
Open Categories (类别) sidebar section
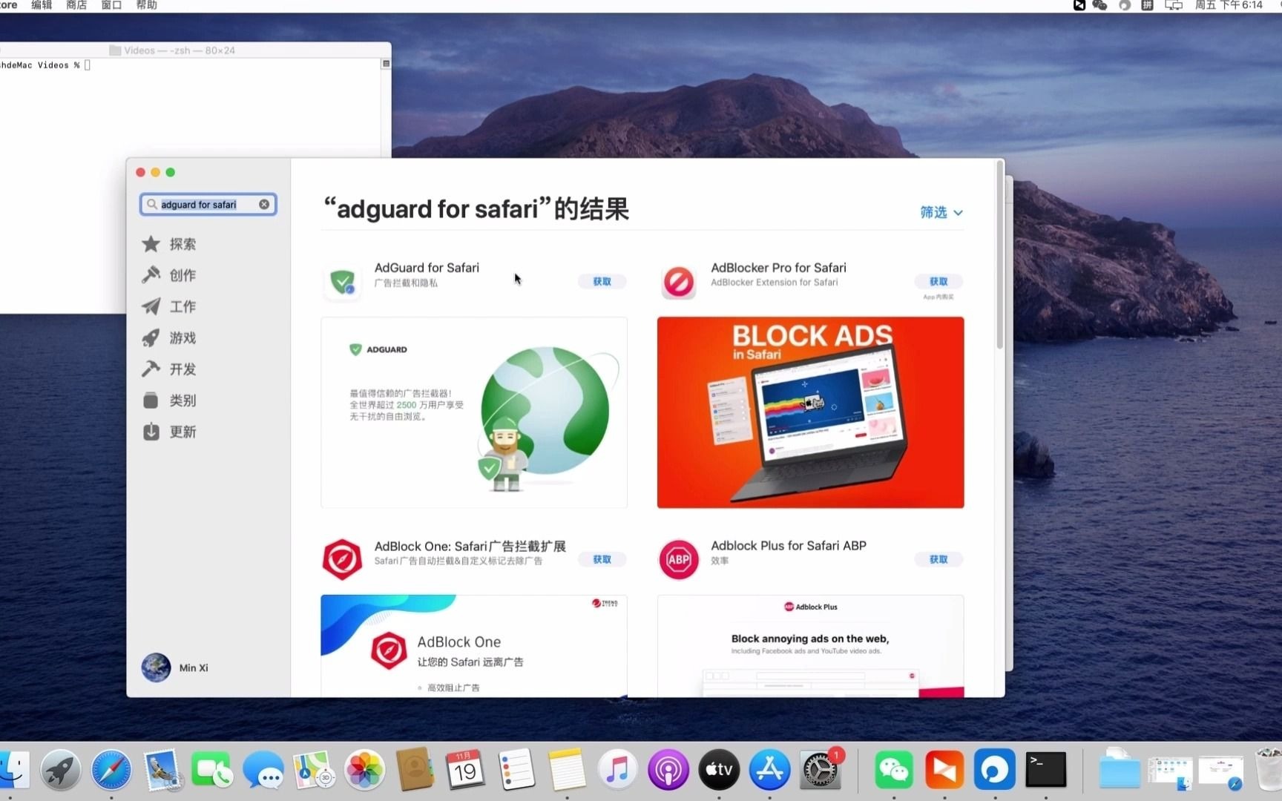coord(169,400)
